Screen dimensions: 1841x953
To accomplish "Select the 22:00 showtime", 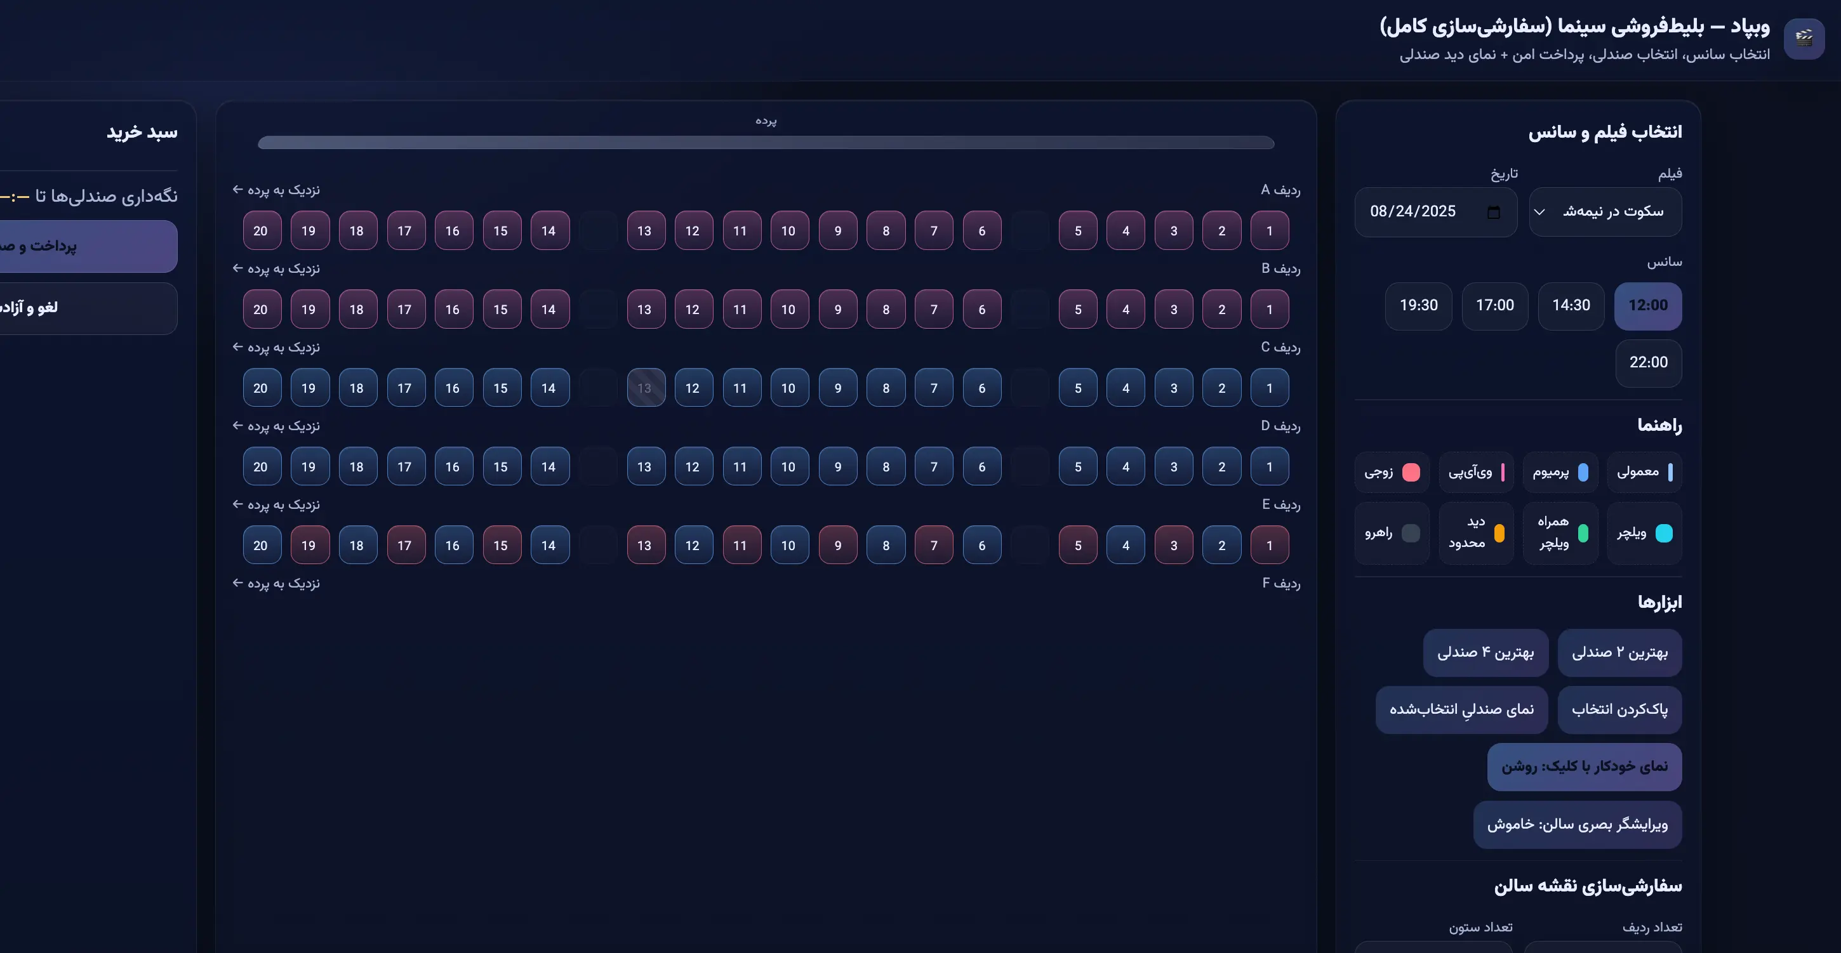I will point(1647,363).
